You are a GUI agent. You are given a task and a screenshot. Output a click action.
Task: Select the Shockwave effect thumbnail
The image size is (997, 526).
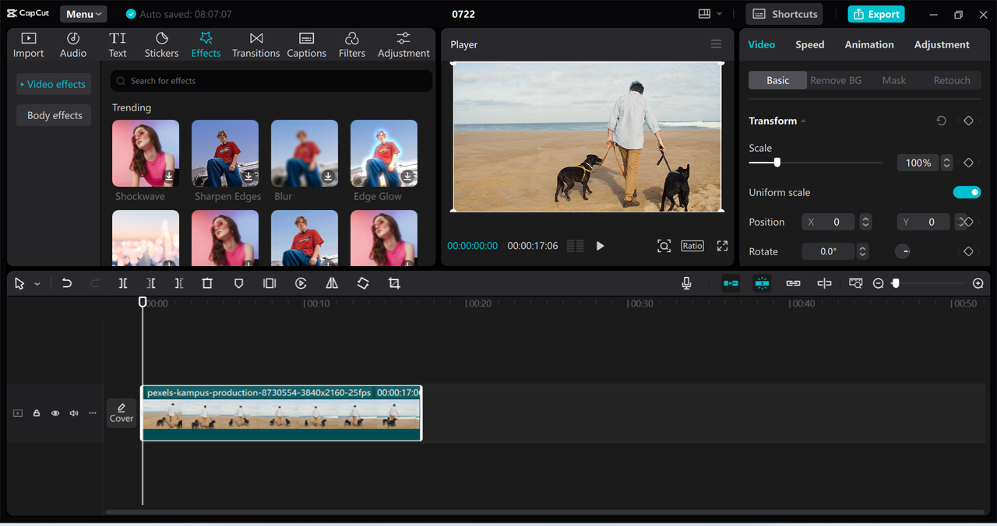click(146, 153)
